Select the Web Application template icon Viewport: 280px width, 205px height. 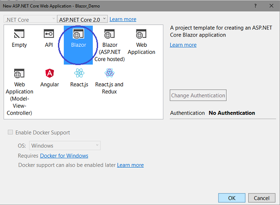(x=141, y=34)
